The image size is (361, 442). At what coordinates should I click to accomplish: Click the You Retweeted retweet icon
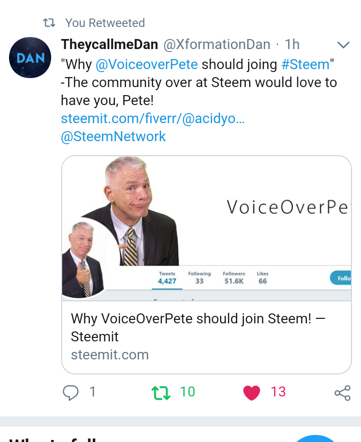tap(49, 23)
